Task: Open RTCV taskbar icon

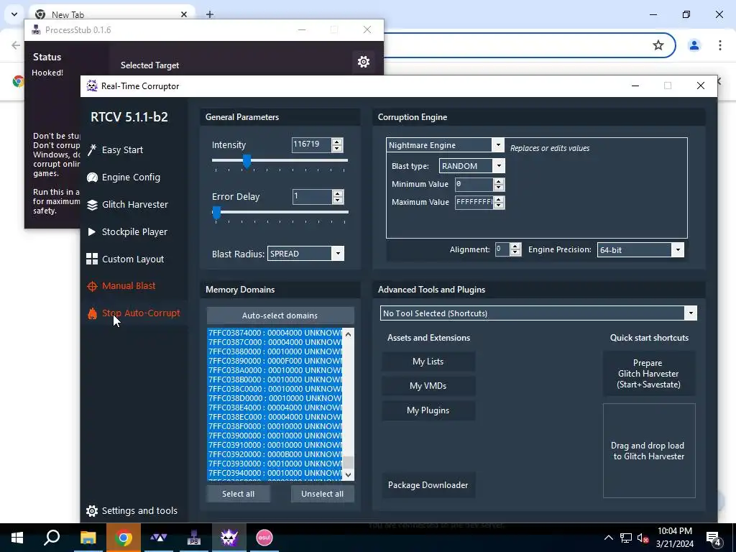Action: pyautogui.click(x=229, y=538)
